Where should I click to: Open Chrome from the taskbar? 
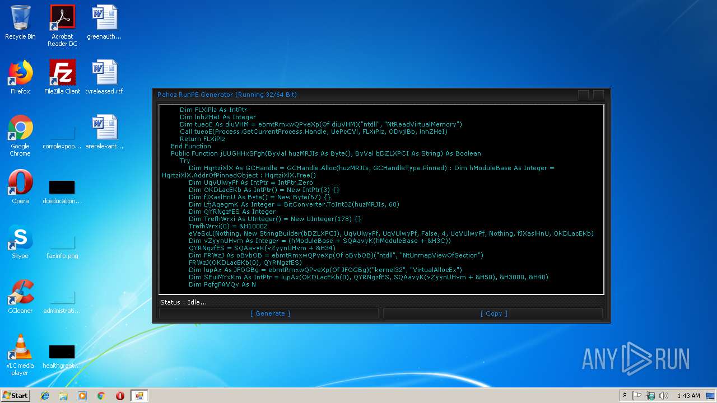[101, 395]
